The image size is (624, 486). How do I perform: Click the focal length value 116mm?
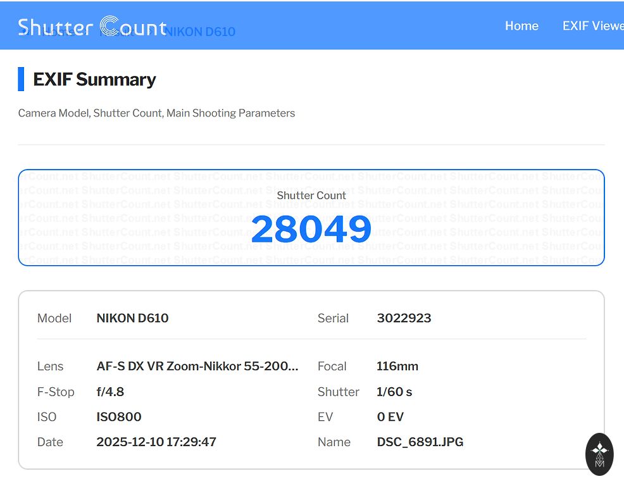click(397, 366)
